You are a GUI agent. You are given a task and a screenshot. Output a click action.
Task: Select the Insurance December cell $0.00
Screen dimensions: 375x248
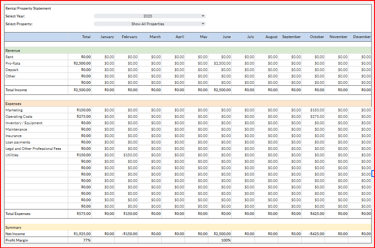360,136
